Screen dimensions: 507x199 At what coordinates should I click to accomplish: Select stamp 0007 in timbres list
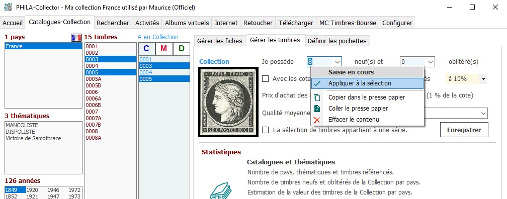pos(111,112)
